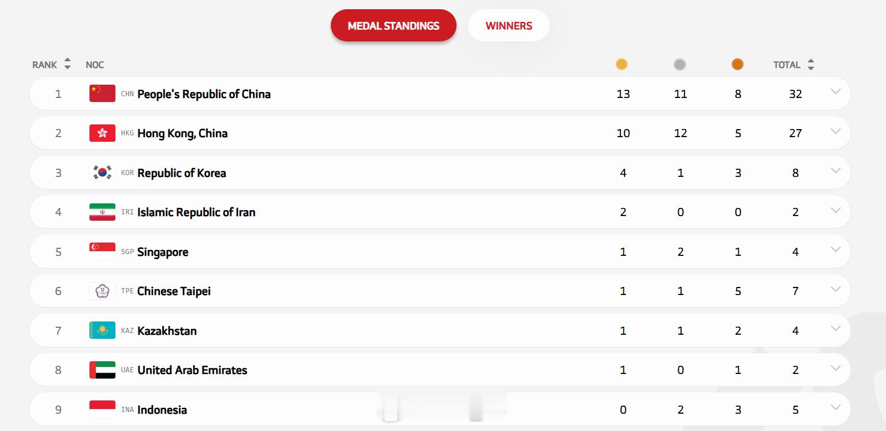Click the Iran flag icon
Image resolution: width=886 pixels, height=431 pixels.
pos(102,212)
